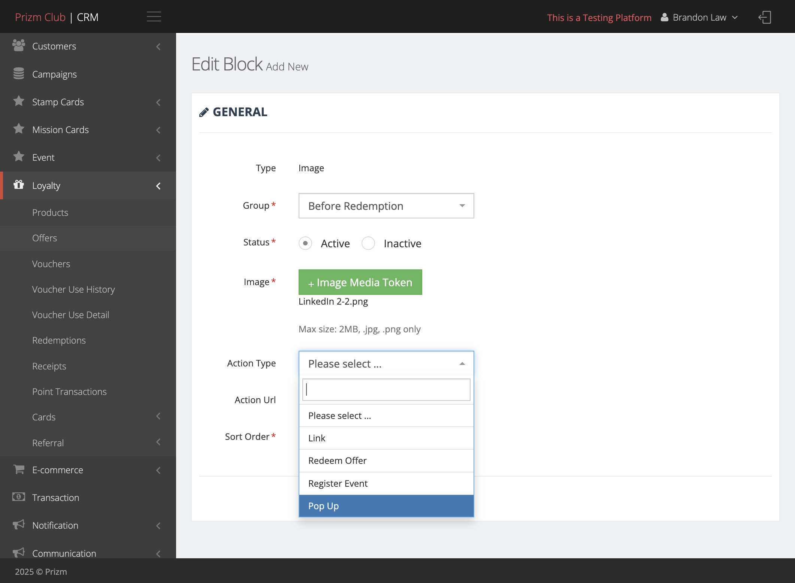This screenshot has width=795, height=583.
Task: Expand the Referral submenu chevron
Action: pos(158,442)
